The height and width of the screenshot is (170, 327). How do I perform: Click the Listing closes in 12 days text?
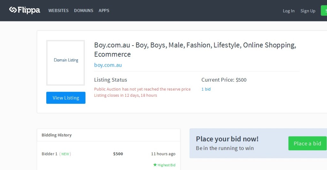point(125,95)
